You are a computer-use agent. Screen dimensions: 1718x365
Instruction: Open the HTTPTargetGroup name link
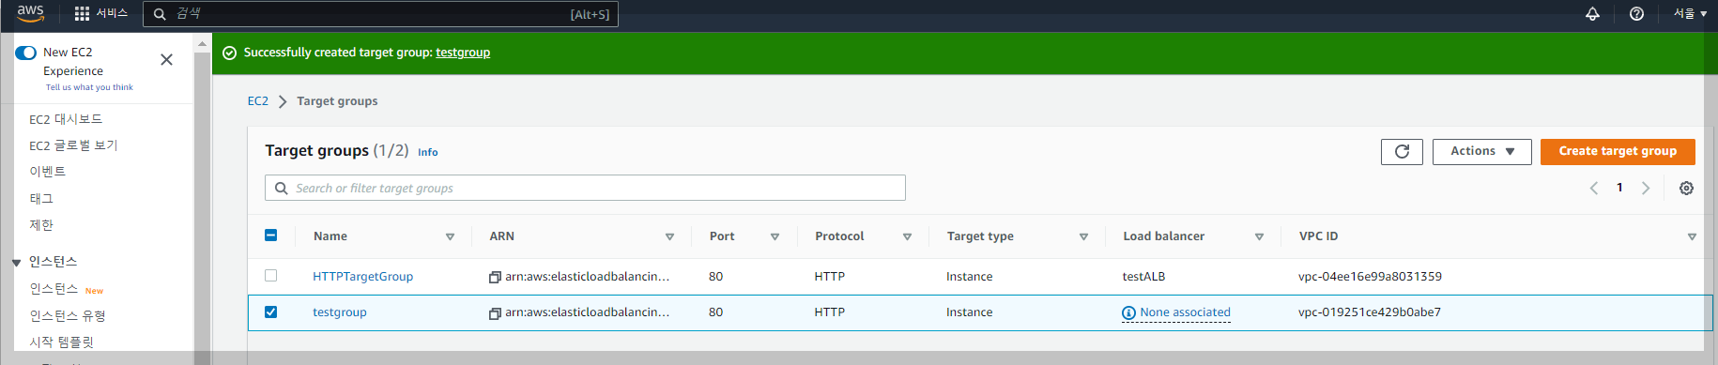coord(362,277)
